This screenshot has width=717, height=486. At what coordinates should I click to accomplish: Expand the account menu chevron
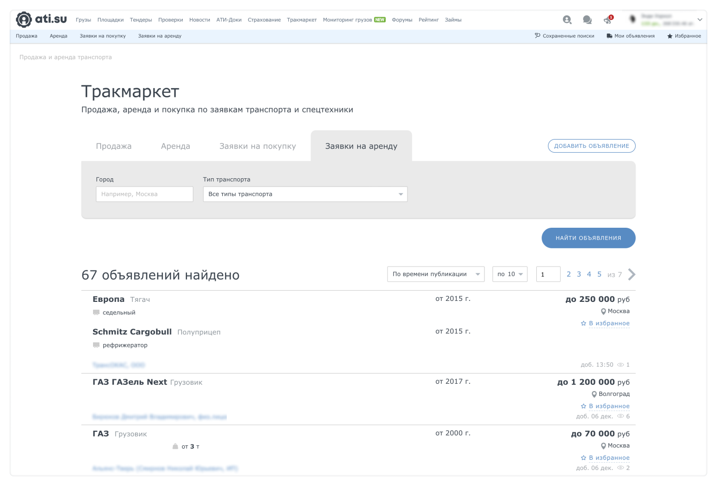[700, 19]
